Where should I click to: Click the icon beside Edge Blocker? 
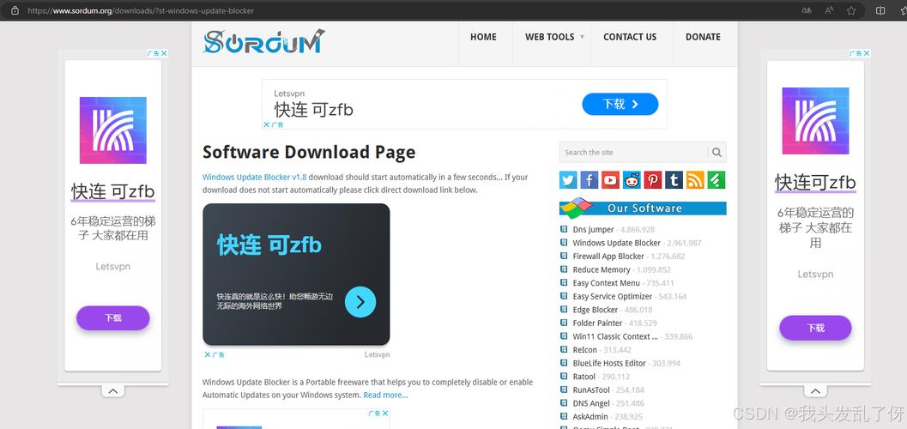(x=564, y=310)
